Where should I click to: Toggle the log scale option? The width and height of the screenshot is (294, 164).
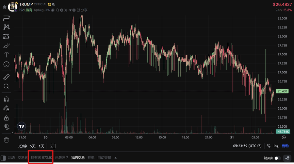[x=276, y=146]
